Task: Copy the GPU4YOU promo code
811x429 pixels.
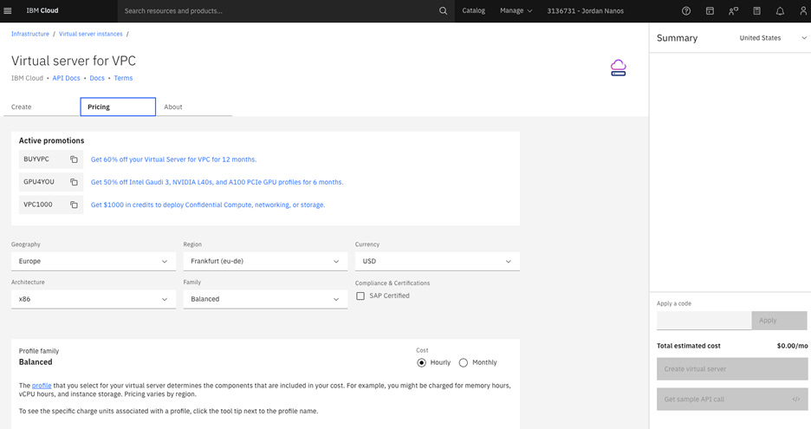Action: pyautogui.click(x=74, y=182)
